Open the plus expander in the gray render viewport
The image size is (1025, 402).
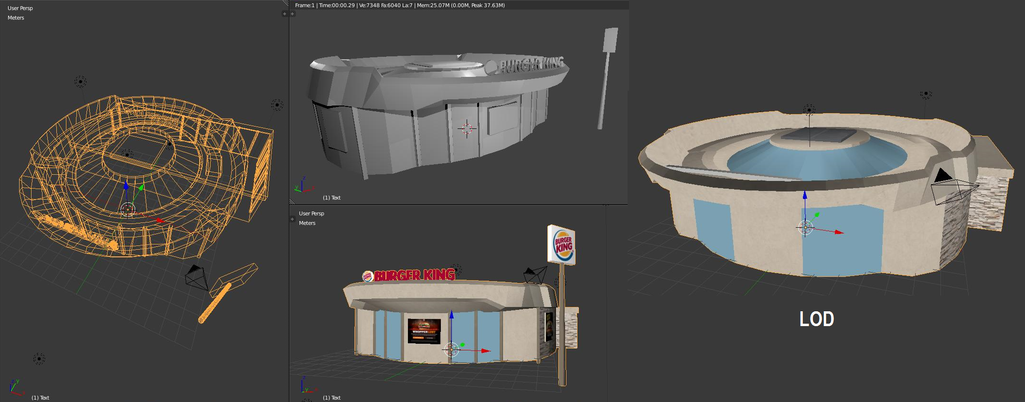tap(293, 14)
